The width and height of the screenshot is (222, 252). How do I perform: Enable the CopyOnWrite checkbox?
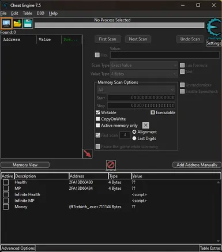coord(98,119)
